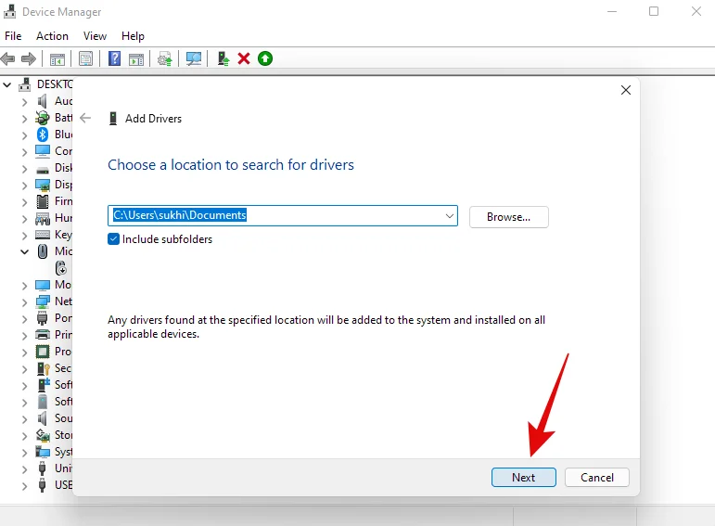Screen dimensions: 715x526
Task: Open the blue Help toolbar icon
Action: tap(114, 58)
